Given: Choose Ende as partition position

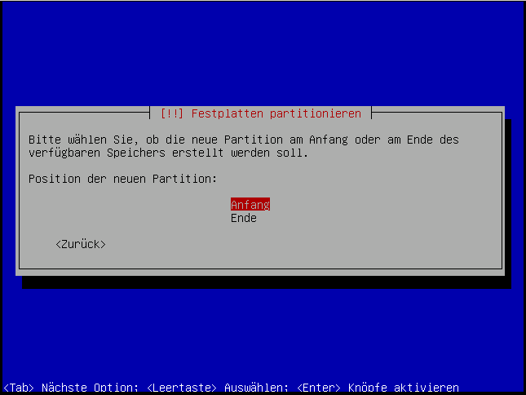Looking at the screenshot, I should click(243, 218).
